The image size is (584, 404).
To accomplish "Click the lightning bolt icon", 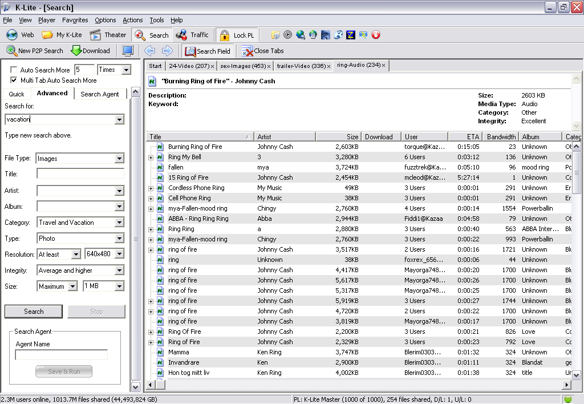I will 363,35.
